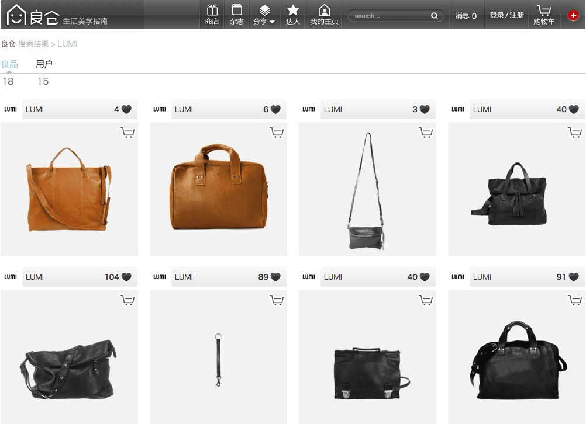
Task: Click the LUMI logo on the 91-likes card
Action: tap(458, 277)
